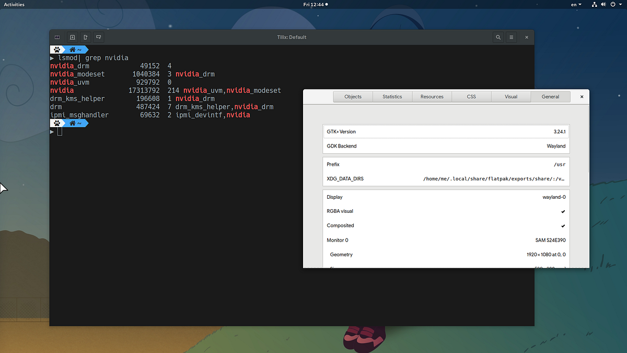Click the home icon in the terminal titlebar
The width and height of the screenshot is (627, 353).
(73, 49)
